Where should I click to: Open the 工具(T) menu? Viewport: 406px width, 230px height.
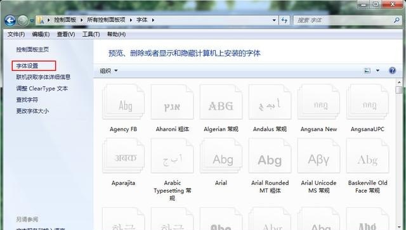click(91, 34)
